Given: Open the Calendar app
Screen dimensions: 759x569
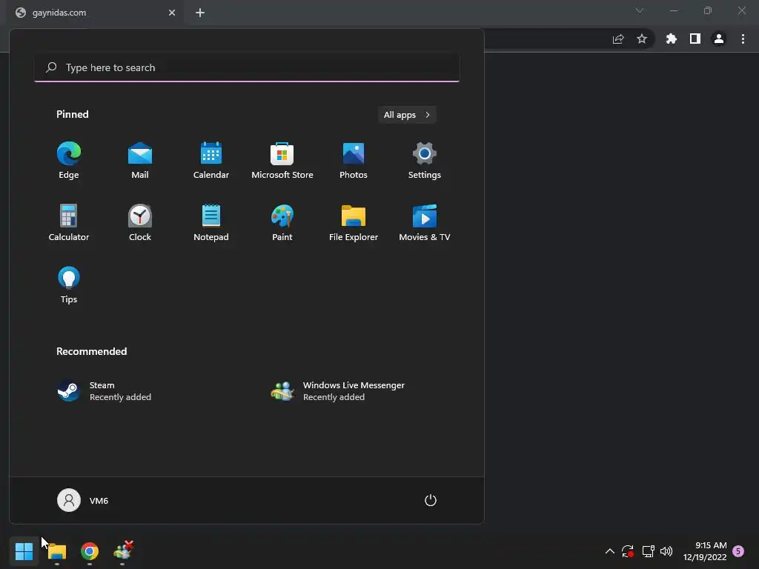Looking at the screenshot, I should point(211,161).
